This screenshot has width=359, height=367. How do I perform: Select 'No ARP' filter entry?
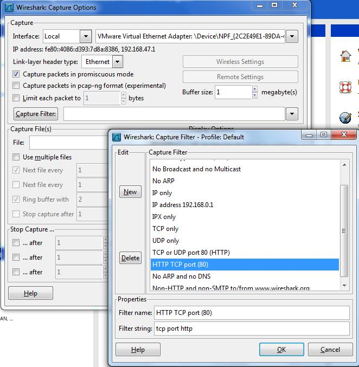(x=245, y=181)
